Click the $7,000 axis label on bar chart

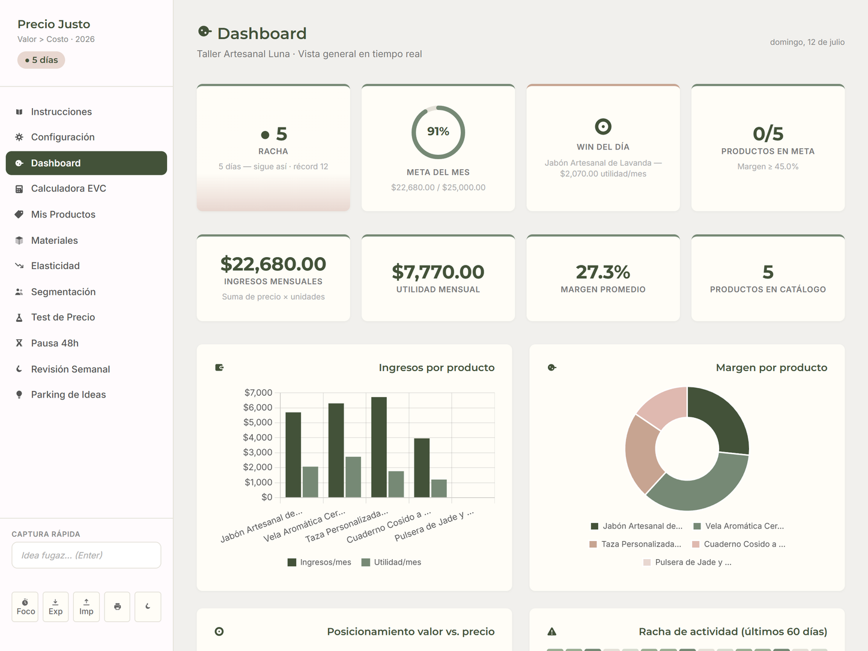click(258, 393)
